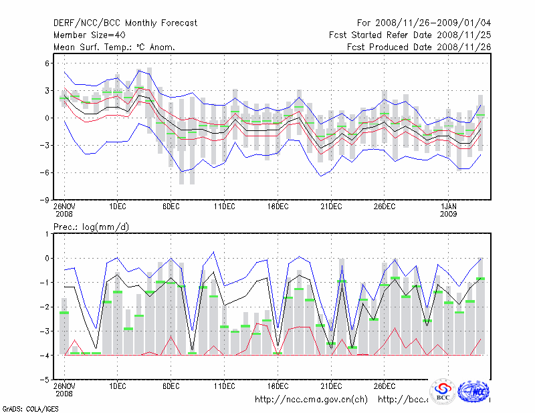Click 6DEC label under precipitation chart
Image resolution: width=535 pixels, height=413 pixels.
coord(171,386)
